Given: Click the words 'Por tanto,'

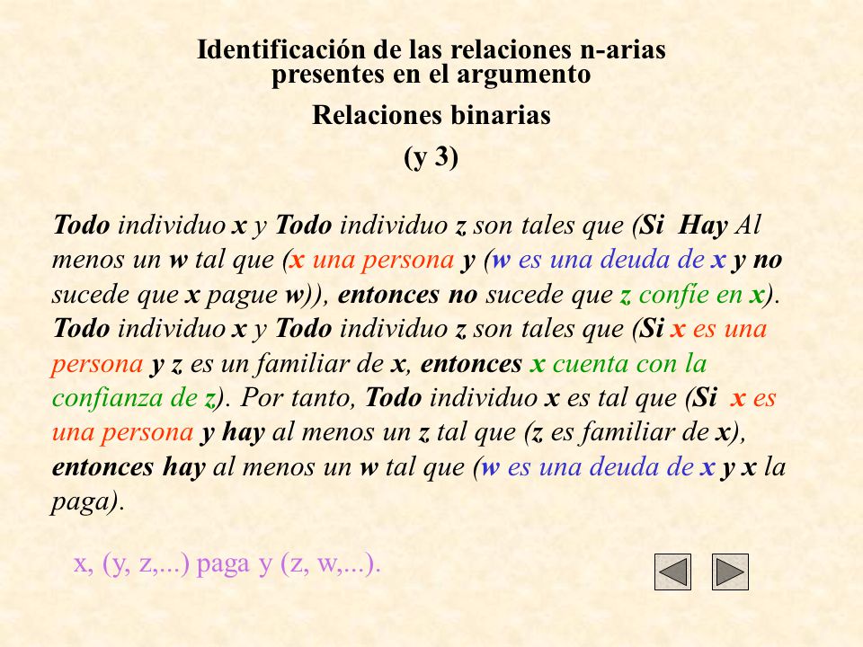Looking at the screenshot, I should pyautogui.click(x=299, y=398).
